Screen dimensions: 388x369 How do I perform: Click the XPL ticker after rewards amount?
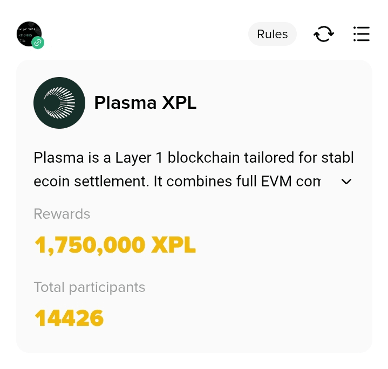173,245
